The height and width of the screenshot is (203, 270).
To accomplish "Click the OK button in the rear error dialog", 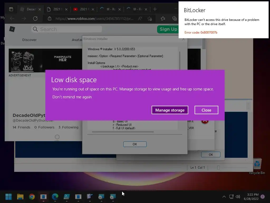I will (x=211, y=154).
